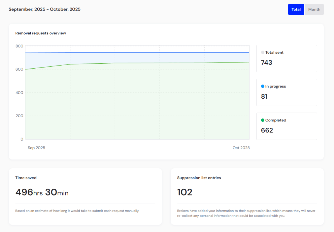Viewport: 334px width, 232px height.
Task: Click the September–October 2025 date range title
Action: (45, 9)
